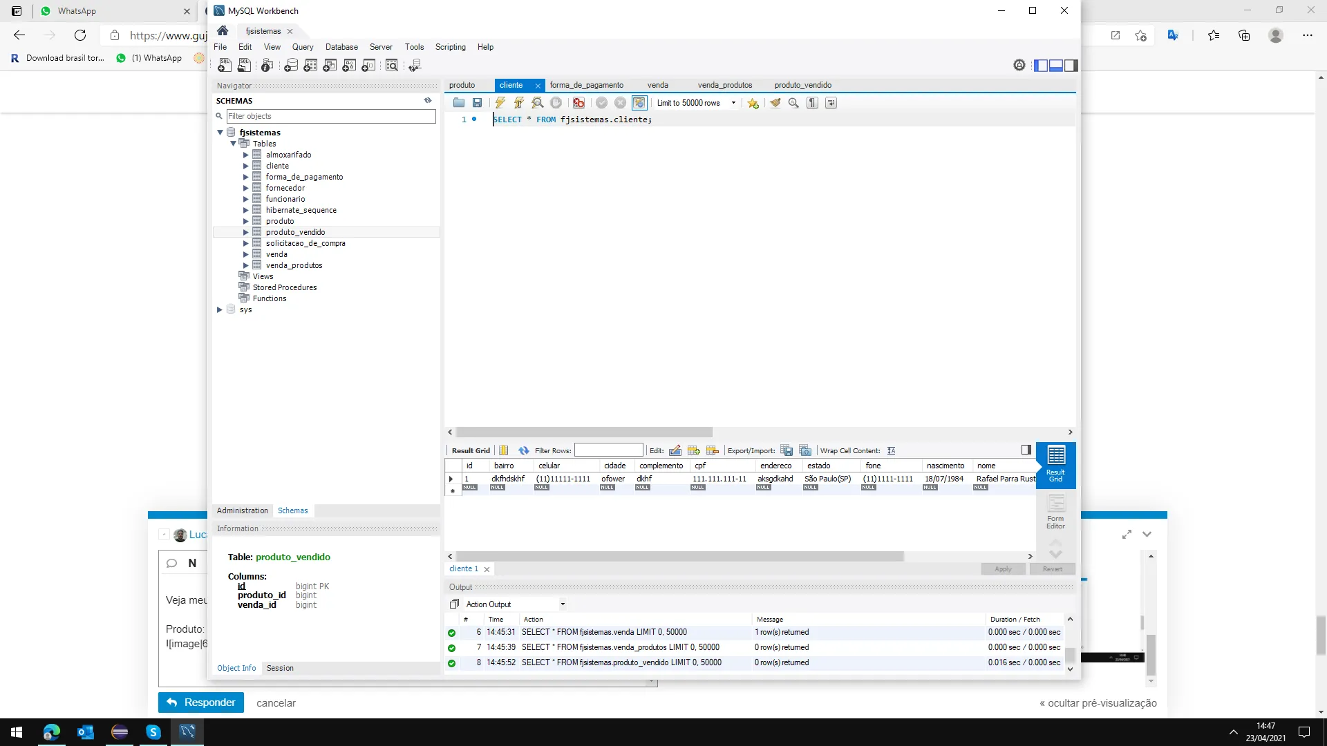Click the Responder button
Screen dimensions: 1327x746
click(200, 702)
